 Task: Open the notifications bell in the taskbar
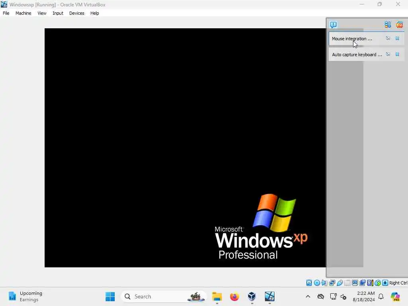point(381,296)
